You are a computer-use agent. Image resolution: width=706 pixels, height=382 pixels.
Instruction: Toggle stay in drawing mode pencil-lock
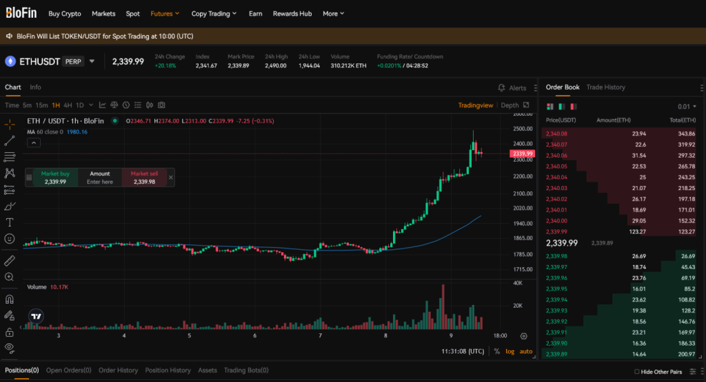(x=10, y=316)
